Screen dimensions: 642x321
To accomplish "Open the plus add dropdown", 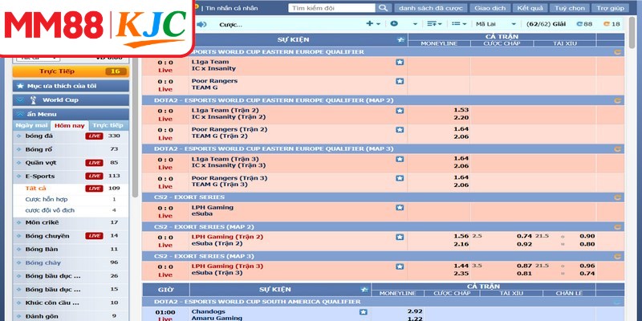I will [x=372, y=24].
